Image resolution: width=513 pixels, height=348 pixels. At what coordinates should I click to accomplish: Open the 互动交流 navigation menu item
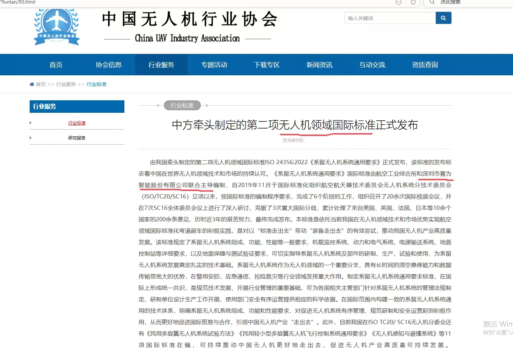coord(372,65)
